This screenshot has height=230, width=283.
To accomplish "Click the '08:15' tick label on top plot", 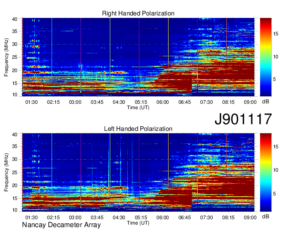I will [x=228, y=102].
